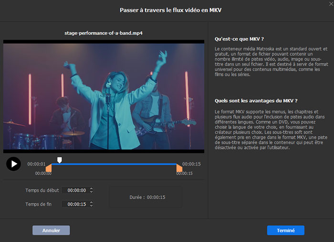Image resolution: width=334 pixels, height=242 pixels.
Task: Play the video preview
Action: point(13,164)
